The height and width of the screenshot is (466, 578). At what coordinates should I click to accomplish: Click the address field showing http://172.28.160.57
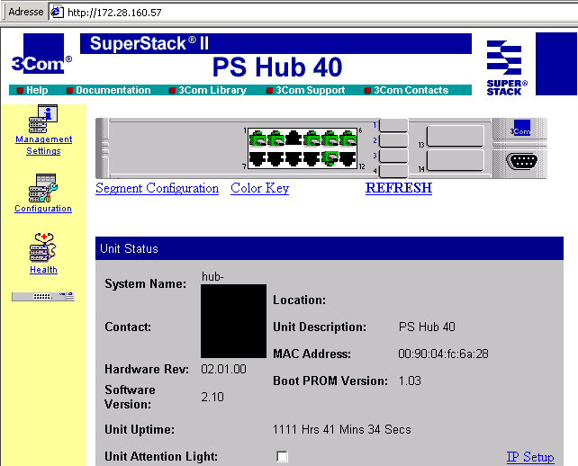[x=313, y=13]
